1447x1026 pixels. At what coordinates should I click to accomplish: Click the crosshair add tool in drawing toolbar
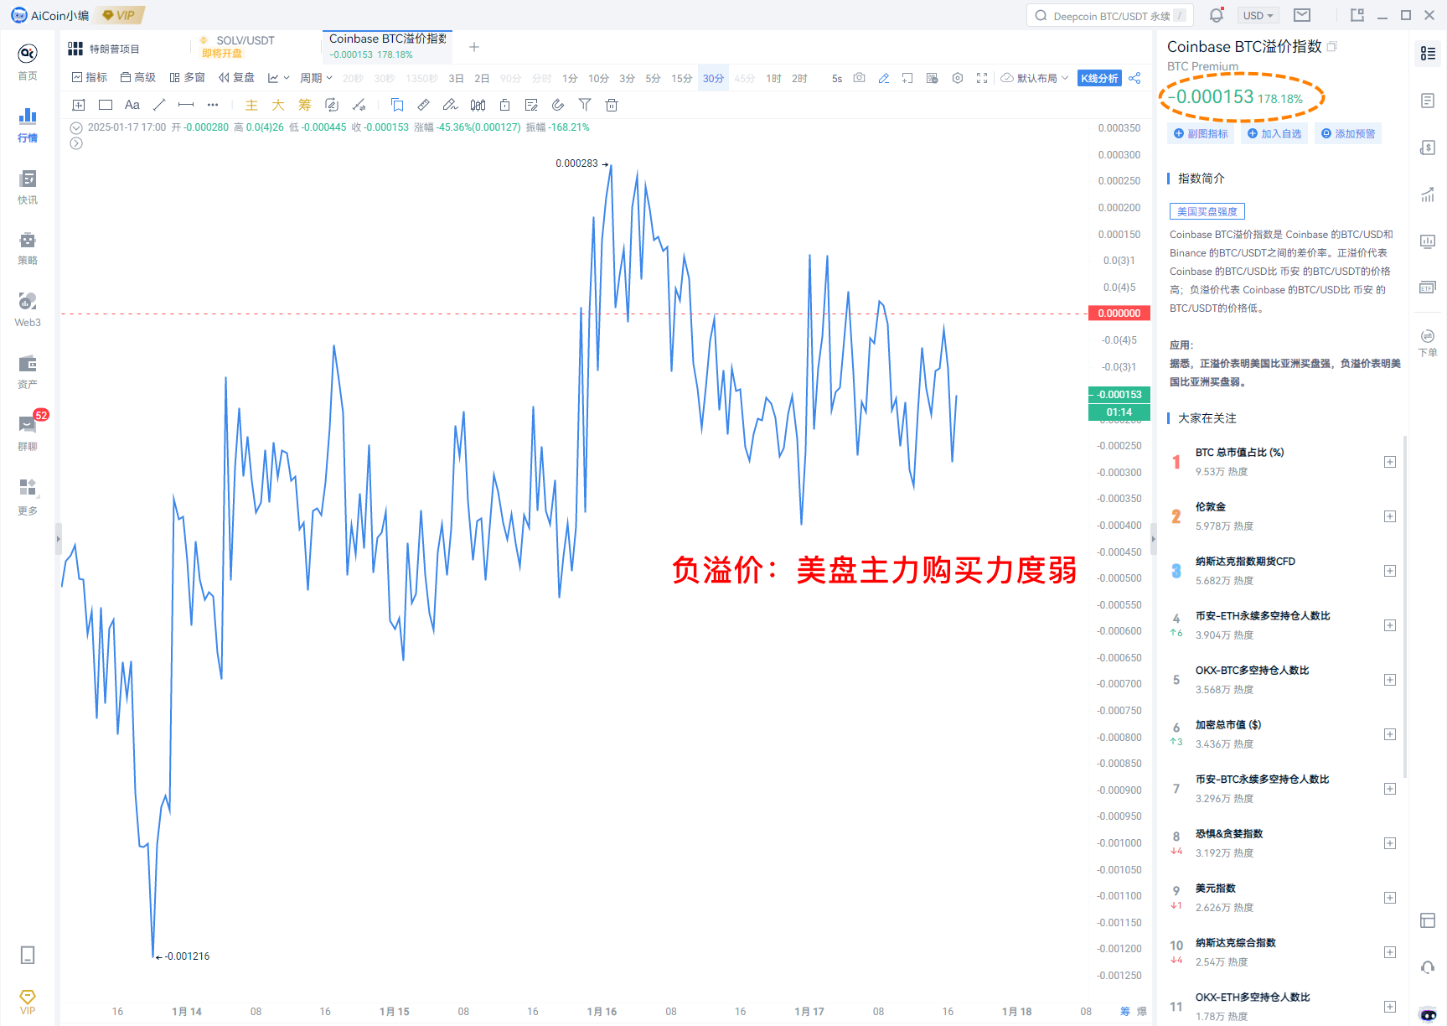[x=79, y=105]
